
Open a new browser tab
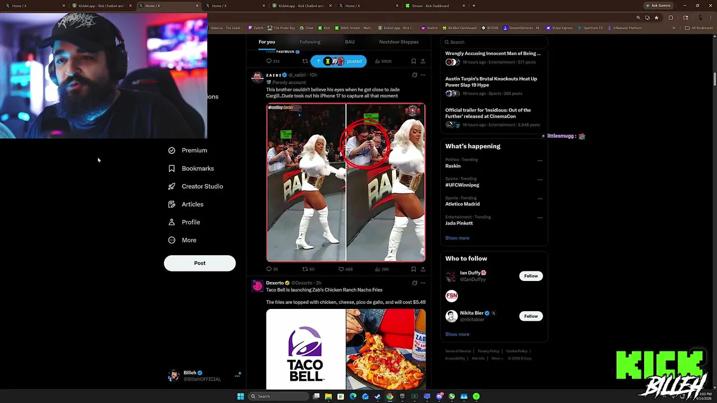[x=474, y=6]
